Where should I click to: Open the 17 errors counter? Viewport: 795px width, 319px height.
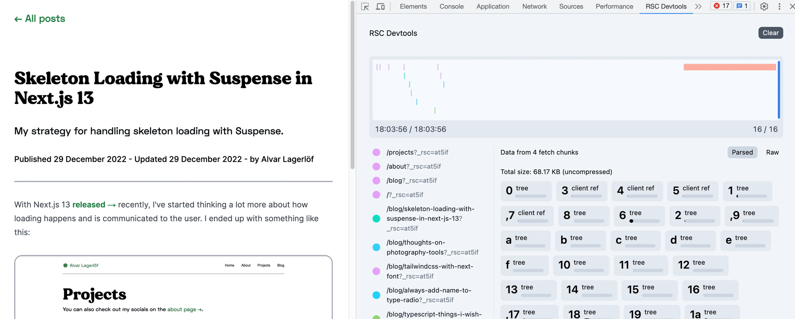721,6
